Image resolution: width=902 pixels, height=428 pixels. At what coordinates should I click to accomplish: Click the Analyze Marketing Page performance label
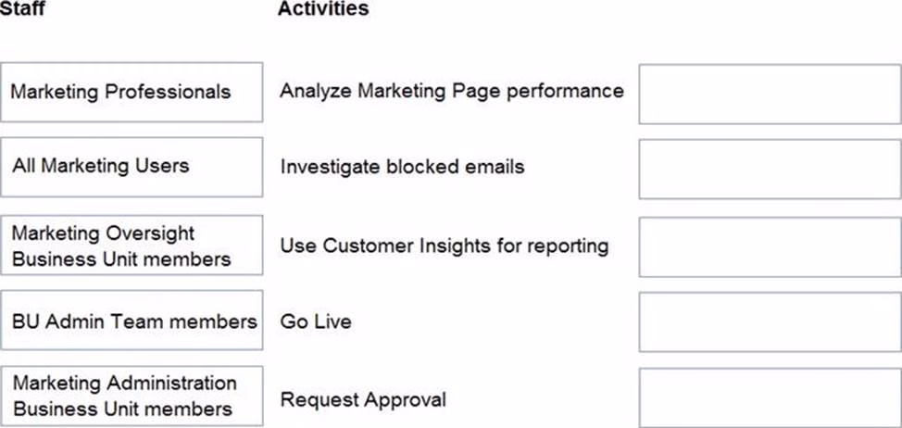coord(452,91)
